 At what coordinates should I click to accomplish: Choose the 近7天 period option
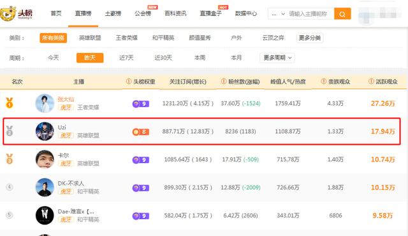click(x=126, y=57)
